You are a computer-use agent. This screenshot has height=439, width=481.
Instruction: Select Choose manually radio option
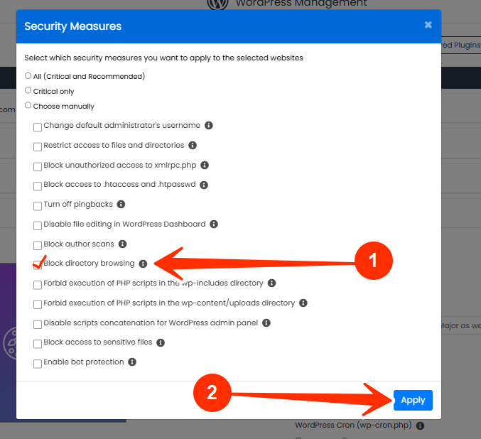[x=28, y=106]
